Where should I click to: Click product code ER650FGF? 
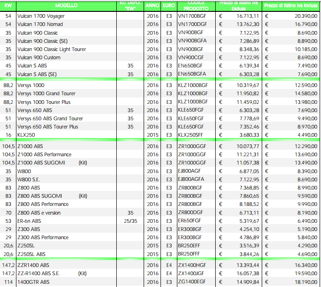pyautogui.click(x=190, y=221)
